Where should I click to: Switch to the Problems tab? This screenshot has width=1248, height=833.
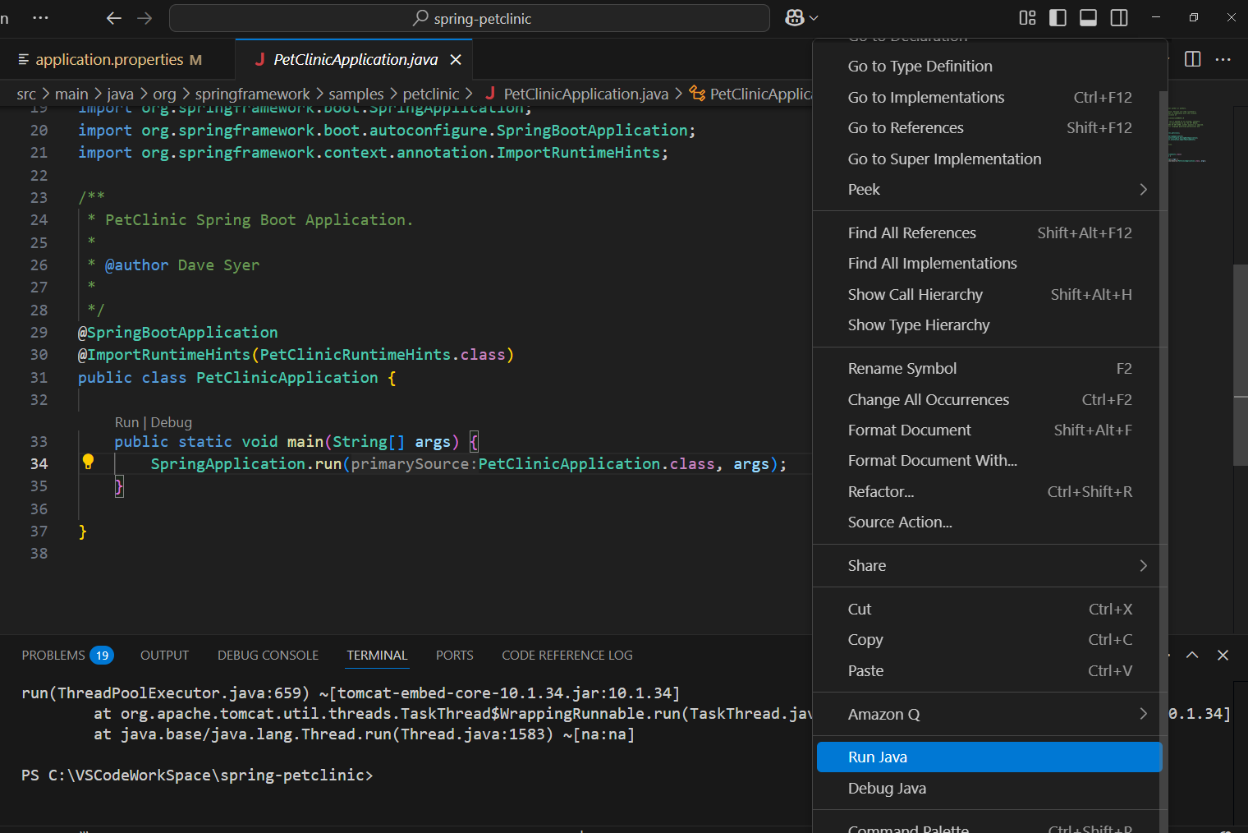(x=53, y=656)
